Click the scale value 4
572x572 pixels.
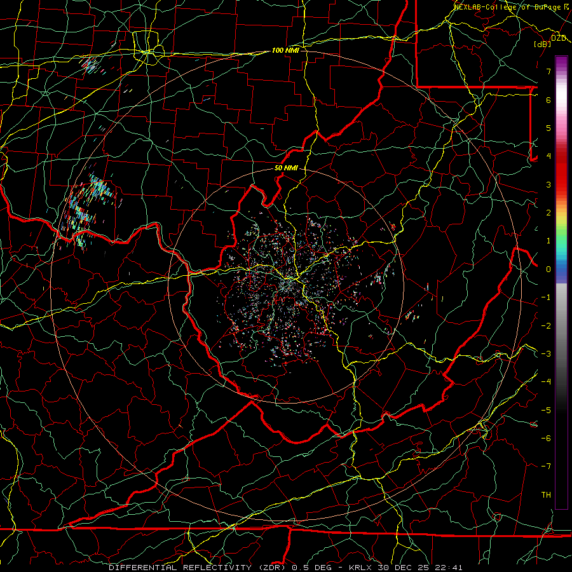click(x=548, y=156)
